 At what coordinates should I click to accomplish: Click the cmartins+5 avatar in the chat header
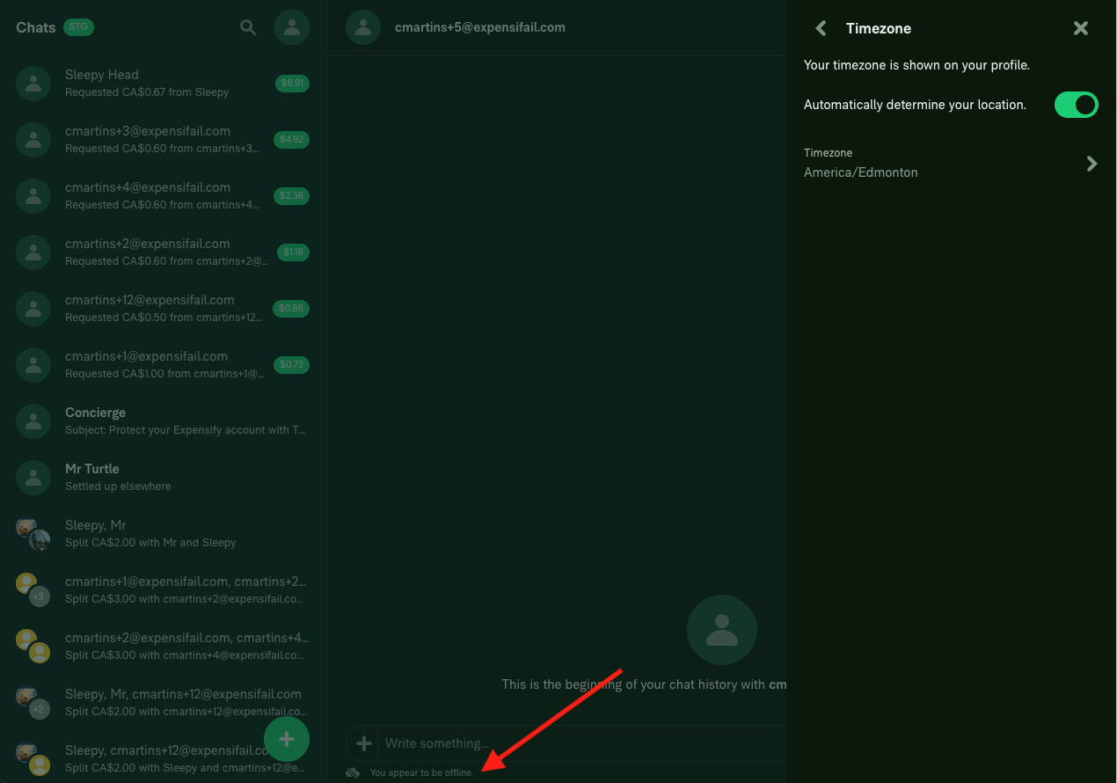[x=363, y=27]
